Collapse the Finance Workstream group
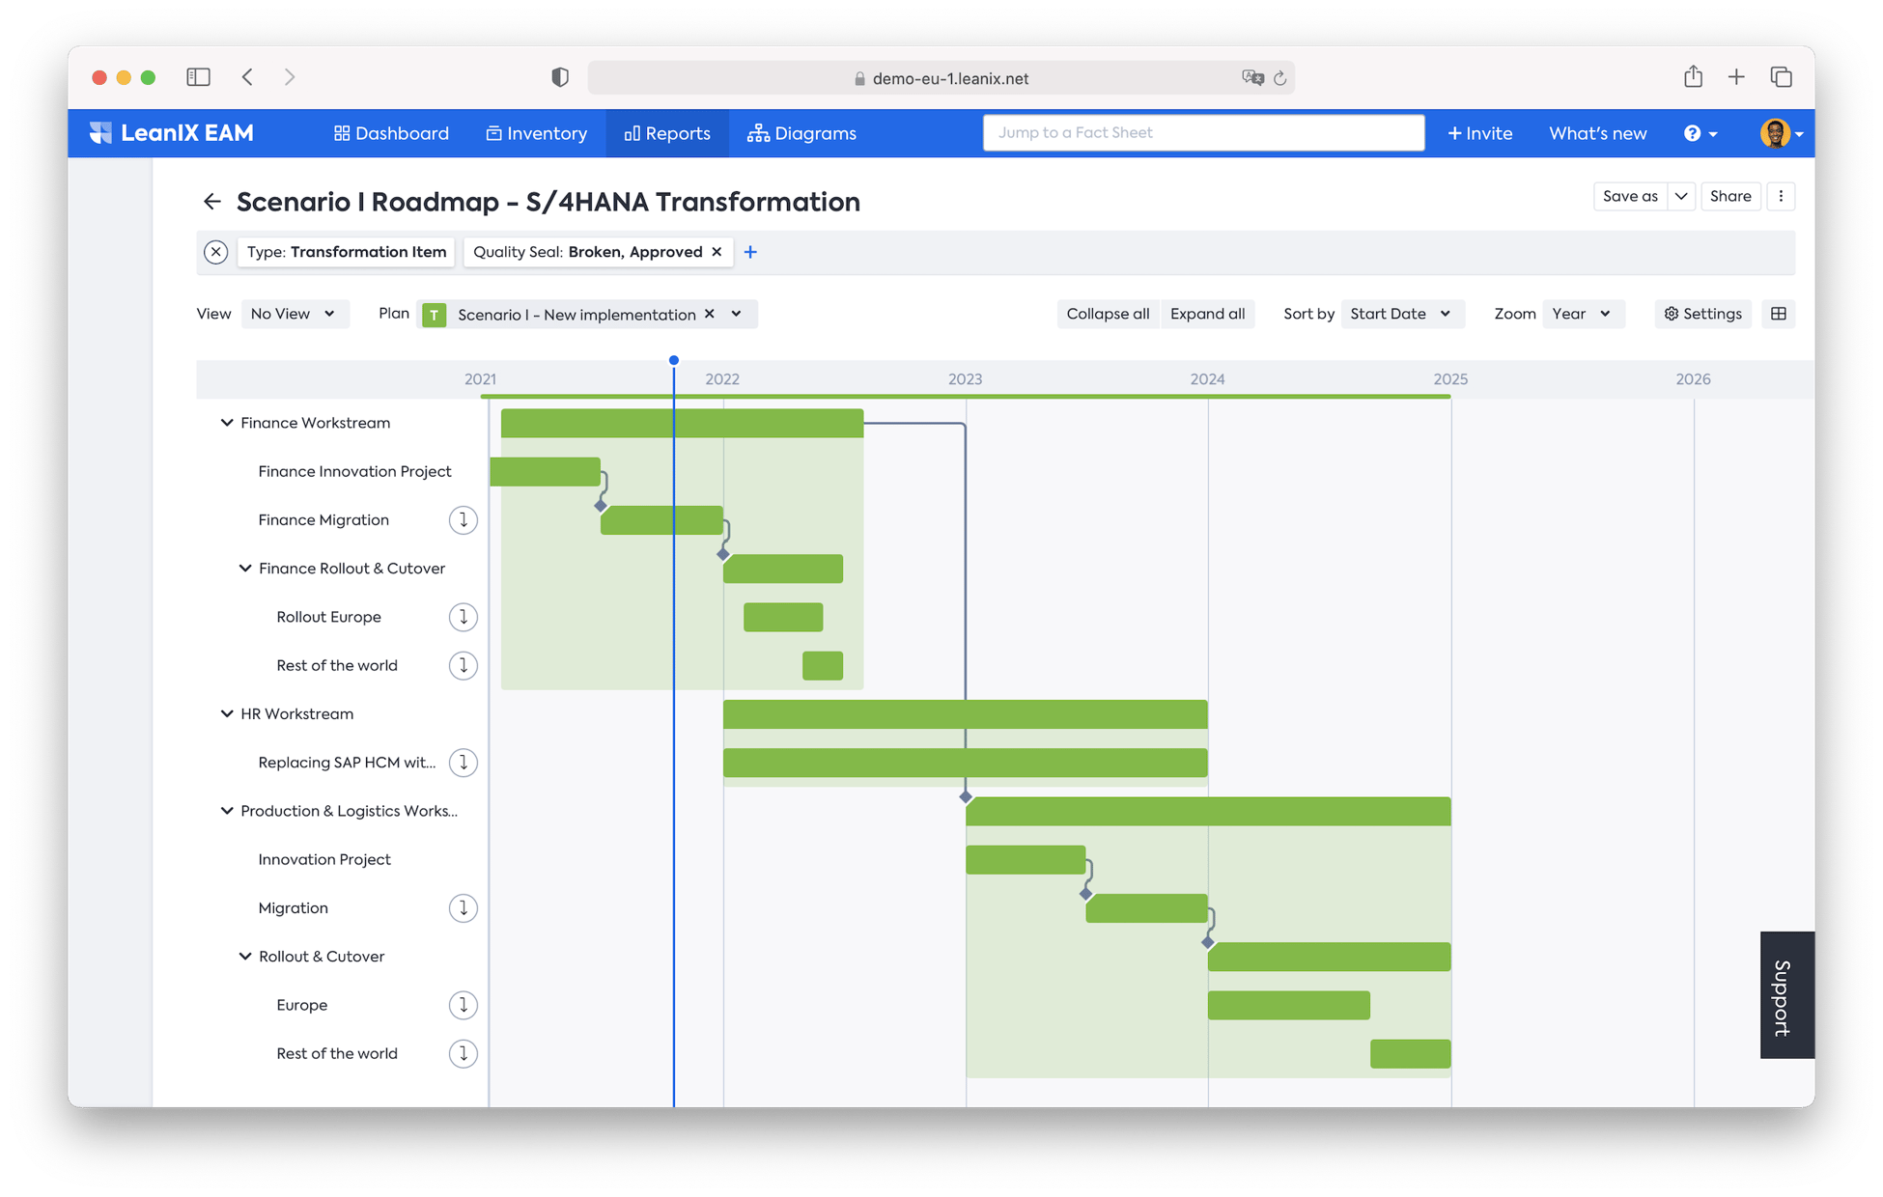Image resolution: width=1883 pixels, height=1197 pixels. click(227, 423)
